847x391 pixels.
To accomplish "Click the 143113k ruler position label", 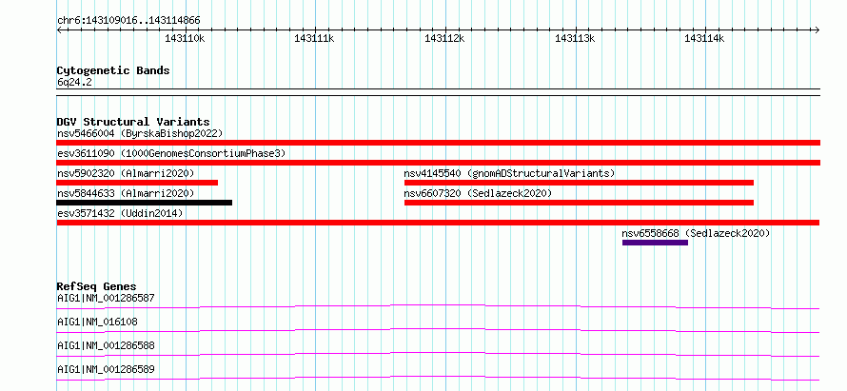I will click(x=575, y=39).
